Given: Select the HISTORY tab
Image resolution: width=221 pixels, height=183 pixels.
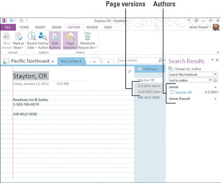Looking at the screenshot, I should pyautogui.click(x=74, y=27).
